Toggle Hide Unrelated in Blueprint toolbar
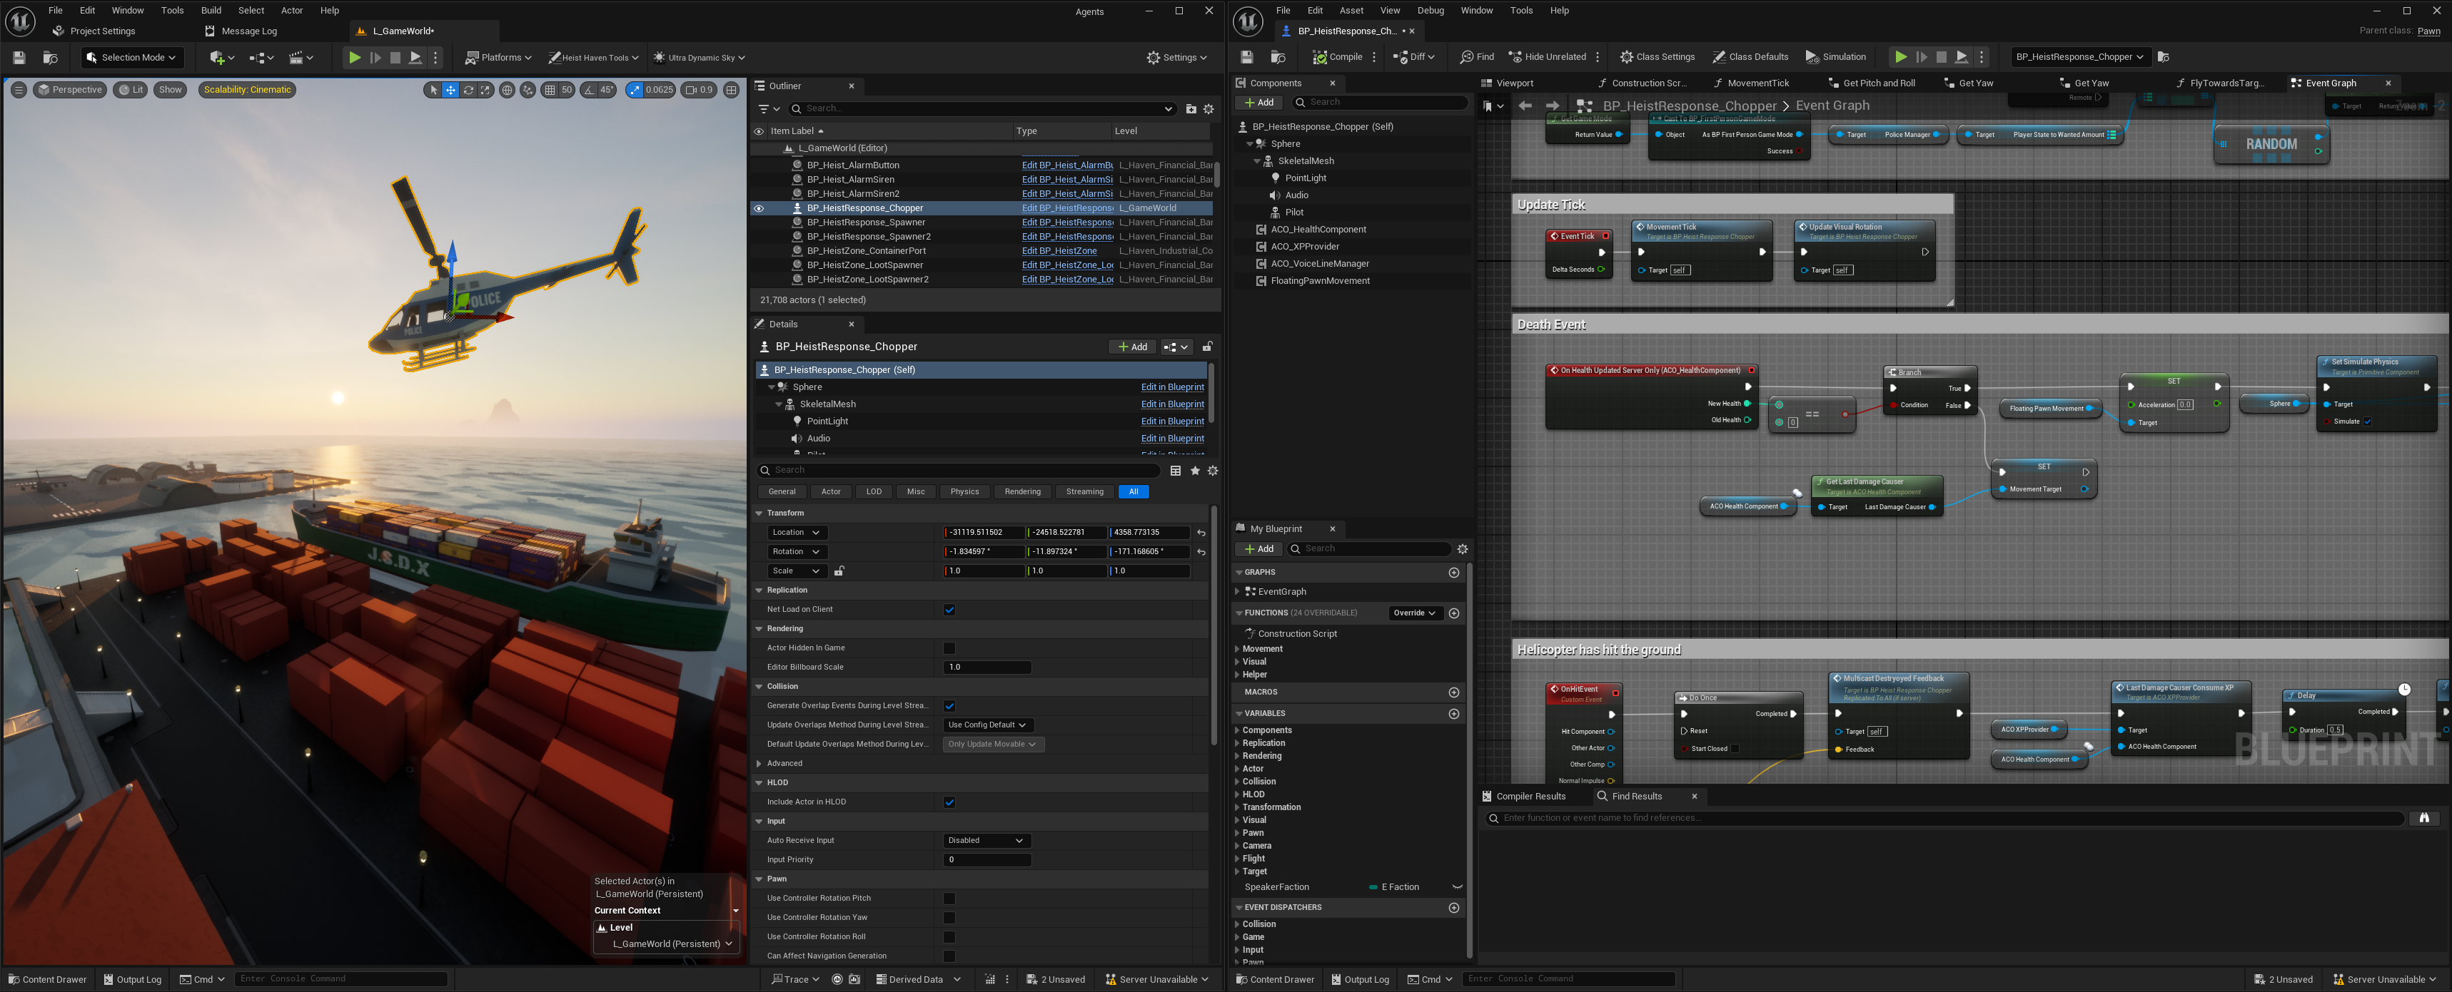The width and height of the screenshot is (2452, 992). point(1547,57)
